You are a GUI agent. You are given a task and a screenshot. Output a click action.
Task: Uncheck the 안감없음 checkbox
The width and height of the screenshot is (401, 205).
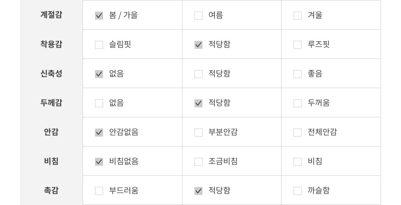[x=99, y=133]
